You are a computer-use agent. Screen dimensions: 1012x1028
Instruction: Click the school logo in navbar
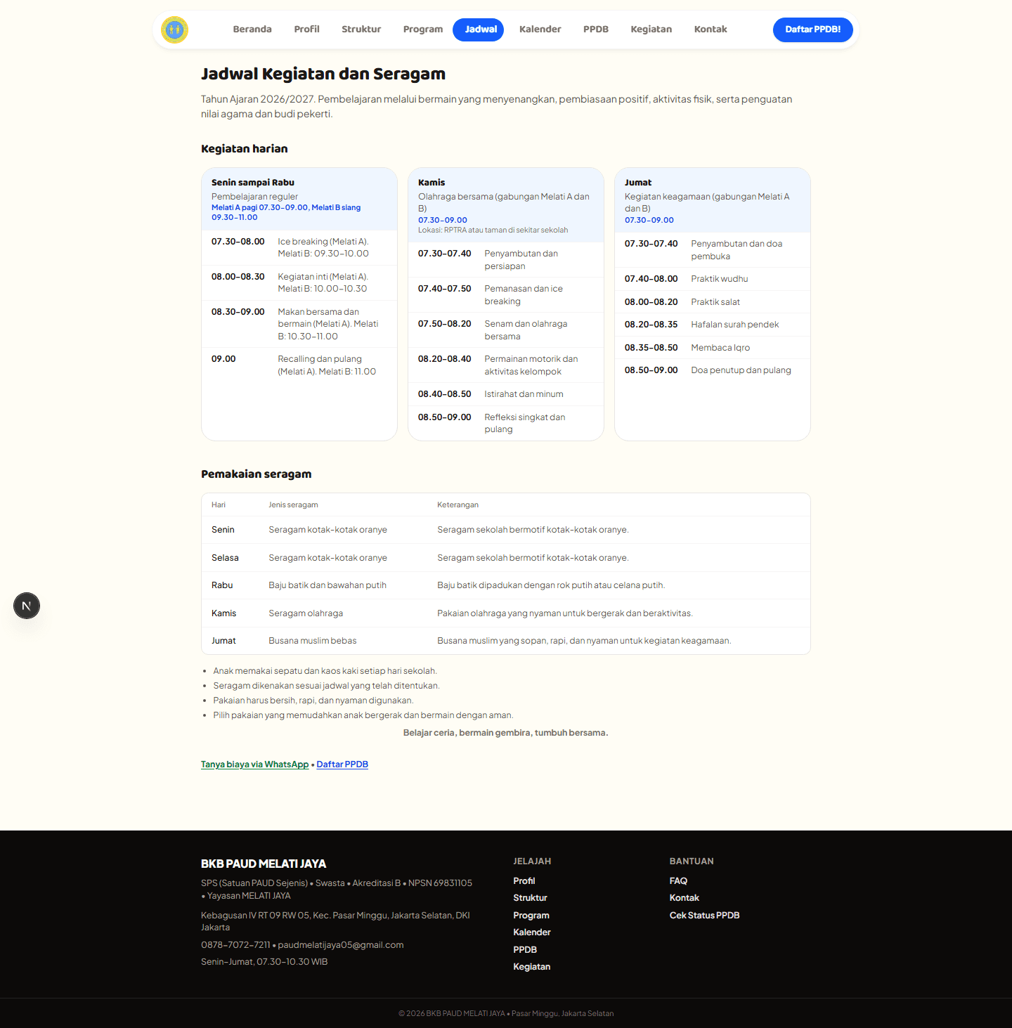pos(174,30)
